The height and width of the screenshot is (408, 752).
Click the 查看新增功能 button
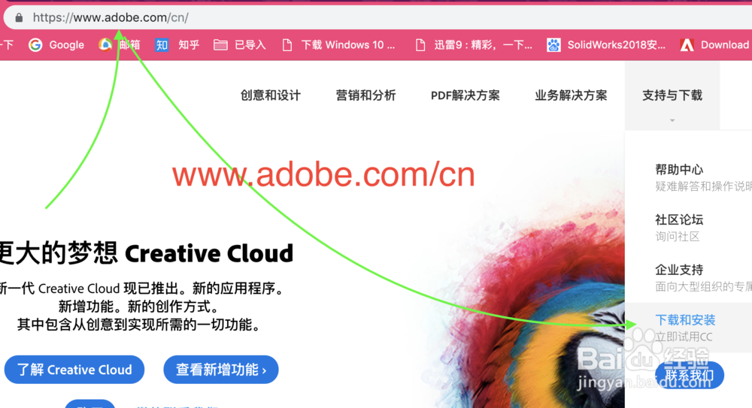[221, 370]
